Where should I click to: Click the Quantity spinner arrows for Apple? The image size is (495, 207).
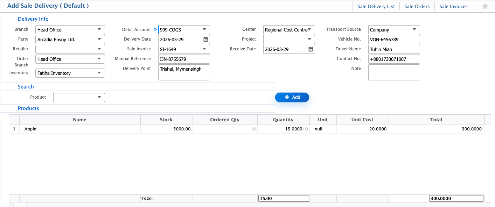click(x=306, y=129)
